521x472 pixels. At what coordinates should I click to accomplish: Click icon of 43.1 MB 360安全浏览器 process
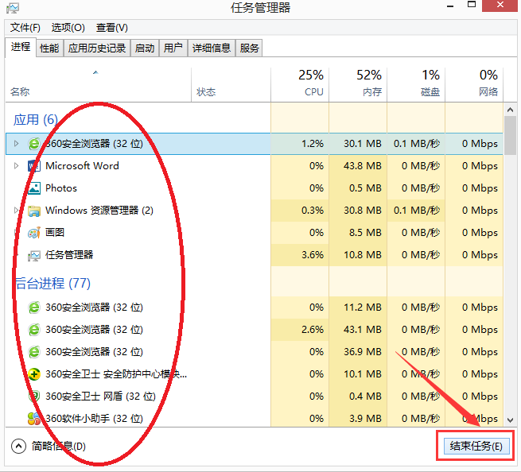pos(34,330)
